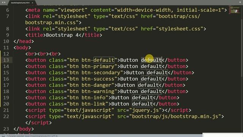Click the status bar message about selected characters
The width and height of the screenshot is (243, 137).
click(32, 136)
